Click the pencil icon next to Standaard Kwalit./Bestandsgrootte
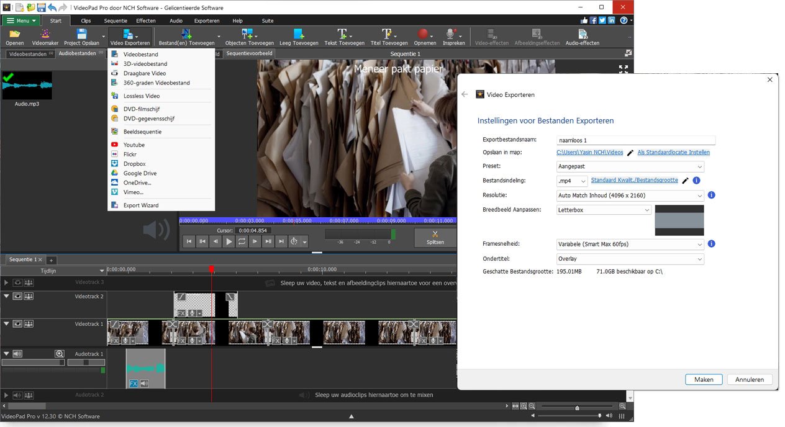 (685, 181)
